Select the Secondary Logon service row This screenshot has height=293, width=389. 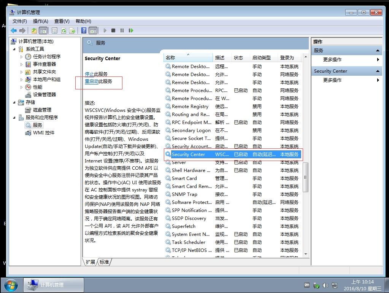point(233,131)
